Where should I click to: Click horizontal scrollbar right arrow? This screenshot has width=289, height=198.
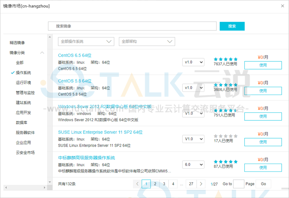pos(45,188)
